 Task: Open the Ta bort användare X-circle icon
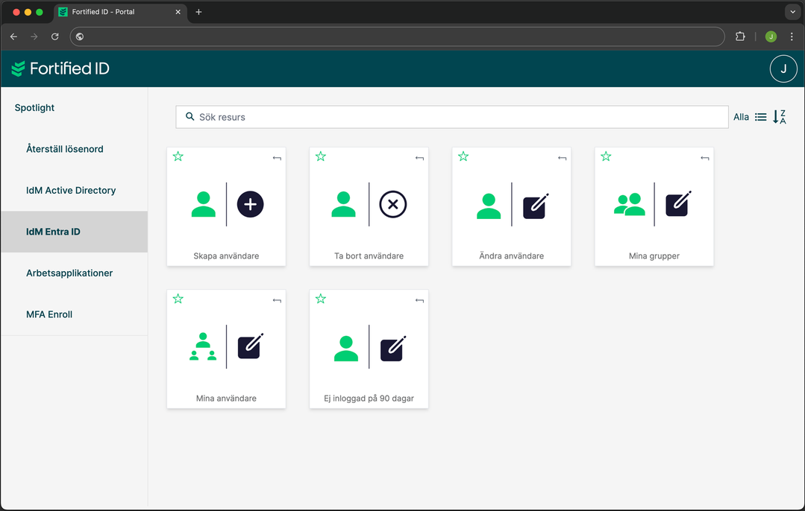pos(392,204)
